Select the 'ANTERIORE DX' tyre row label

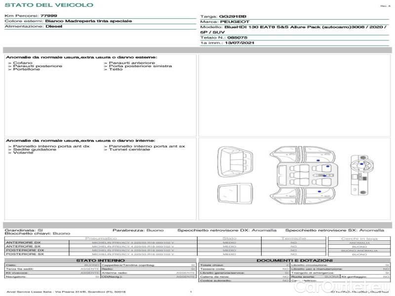(x=23, y=242)
